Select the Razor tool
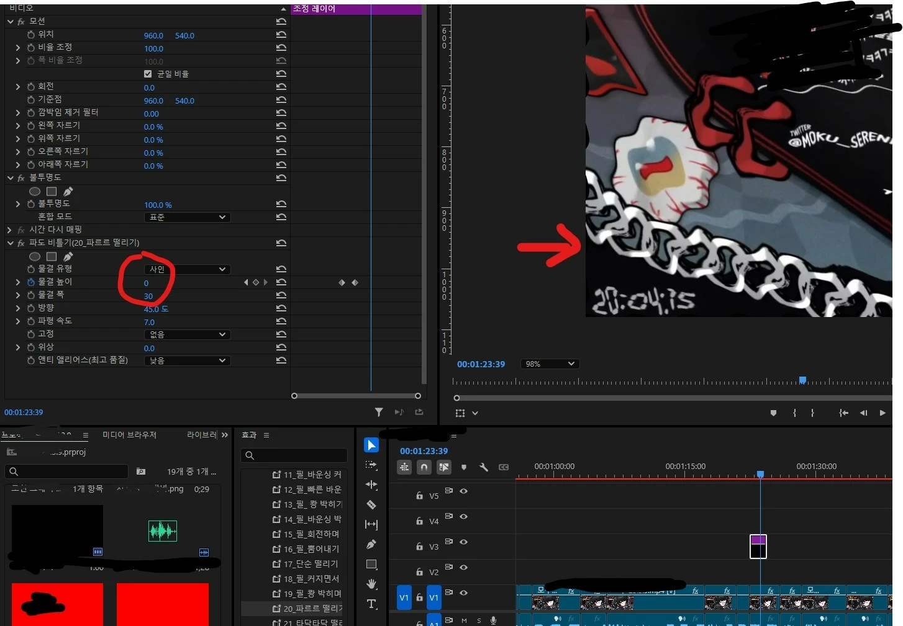903x626 pixels. coord(371,504)
